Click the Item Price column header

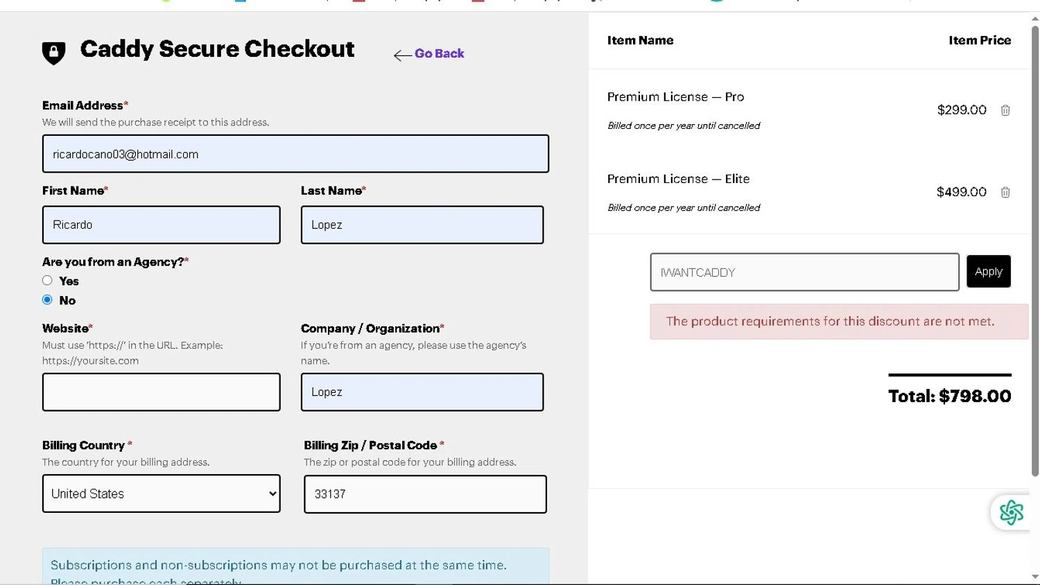tap(980, 40)
